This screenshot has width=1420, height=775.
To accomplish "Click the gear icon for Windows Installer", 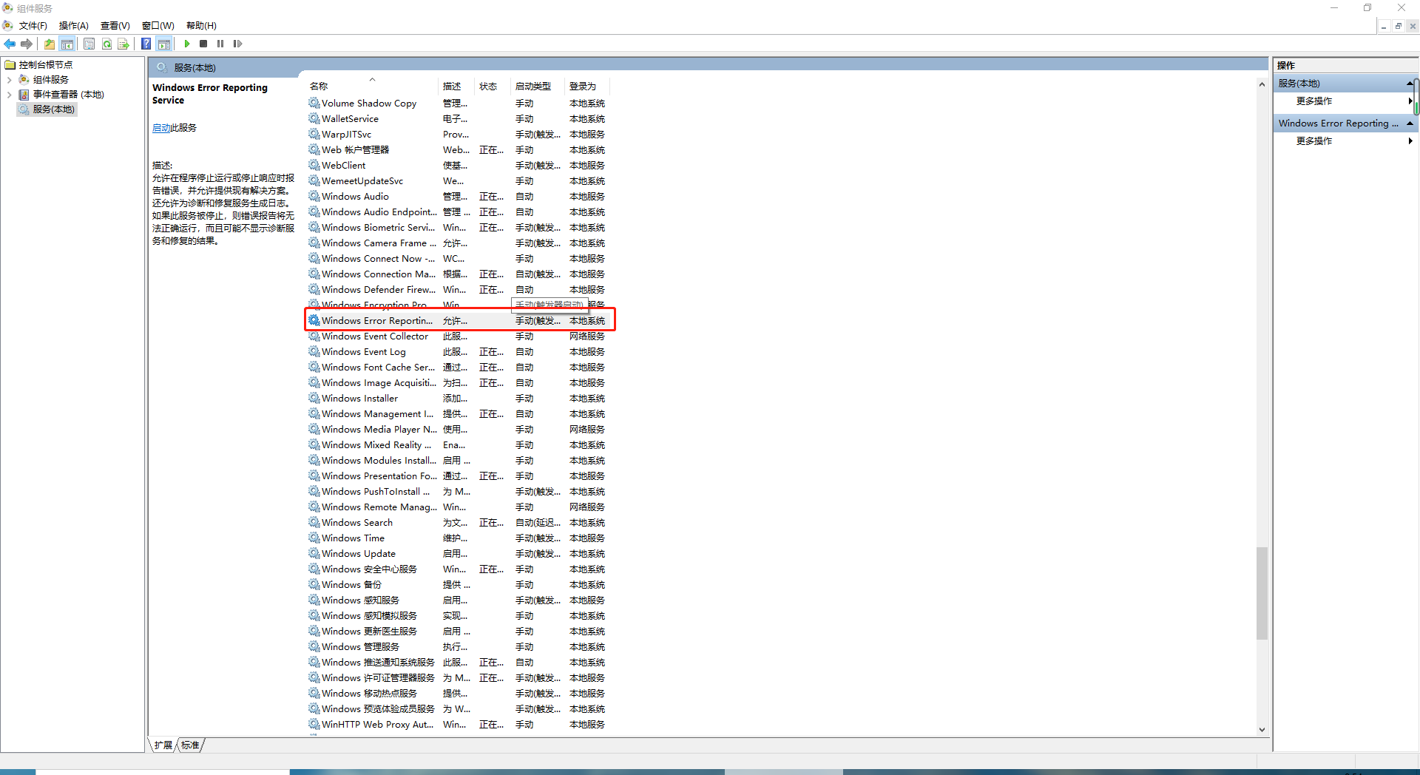I will click(x=314, y=398).
